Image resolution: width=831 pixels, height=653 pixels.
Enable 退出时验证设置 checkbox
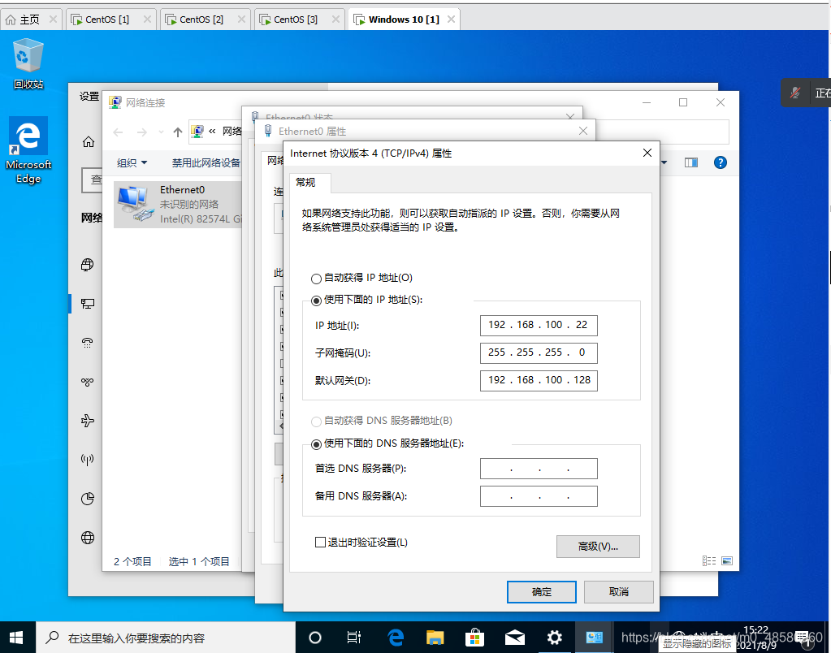click(320, 543)
